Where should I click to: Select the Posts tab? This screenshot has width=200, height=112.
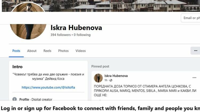16,51
